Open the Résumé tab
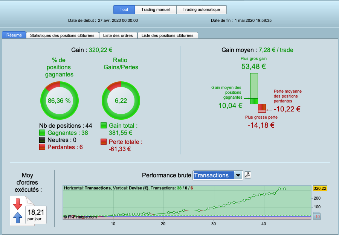The width and height of the screenshot is (339, 235). coord(14,35)
